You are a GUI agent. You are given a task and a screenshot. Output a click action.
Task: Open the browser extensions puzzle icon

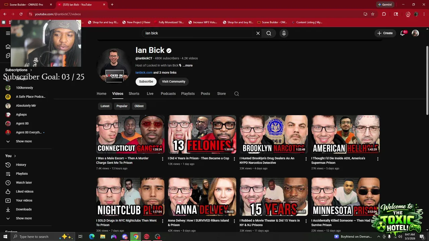pos(384,14)
